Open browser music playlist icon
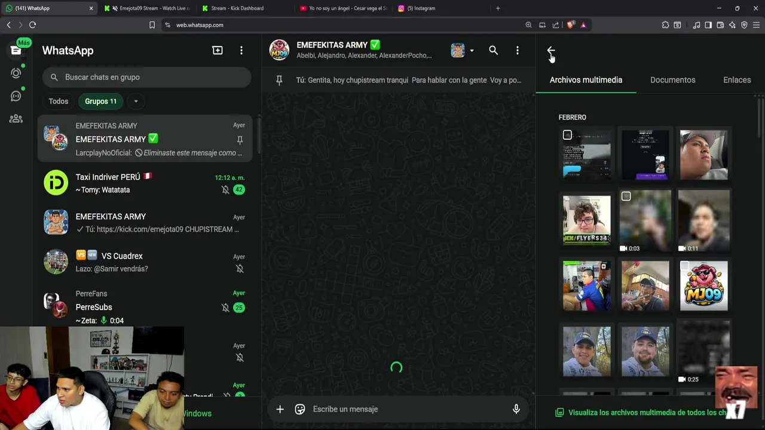The height and width of the screenshot is (430, 765). coord(696,24)
